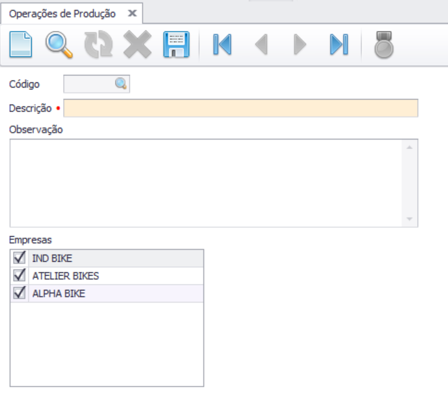Click inside the Observação text area
The height and width of the screenshot is (404, 448).
(x=204, y=183)
